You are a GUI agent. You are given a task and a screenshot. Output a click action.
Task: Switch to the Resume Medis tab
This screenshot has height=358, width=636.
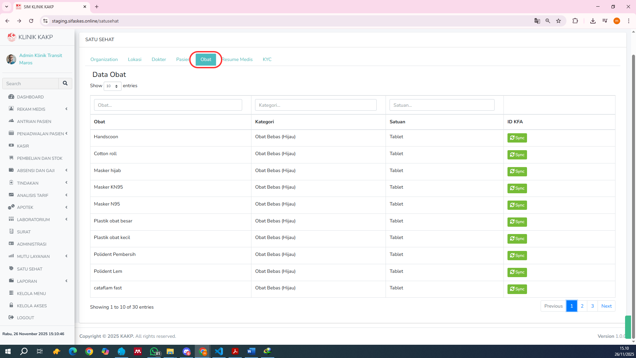pos(237,59)
